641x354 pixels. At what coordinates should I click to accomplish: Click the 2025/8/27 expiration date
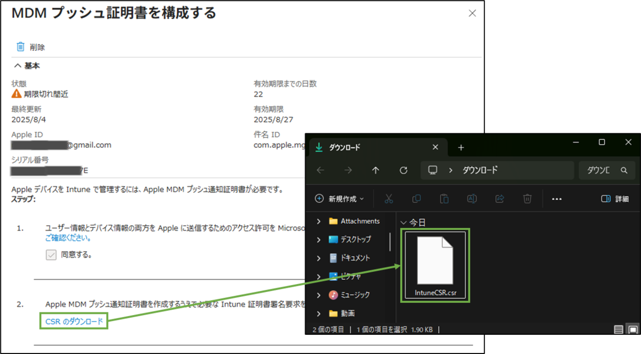pyautogui.click(x=272, y=119)
